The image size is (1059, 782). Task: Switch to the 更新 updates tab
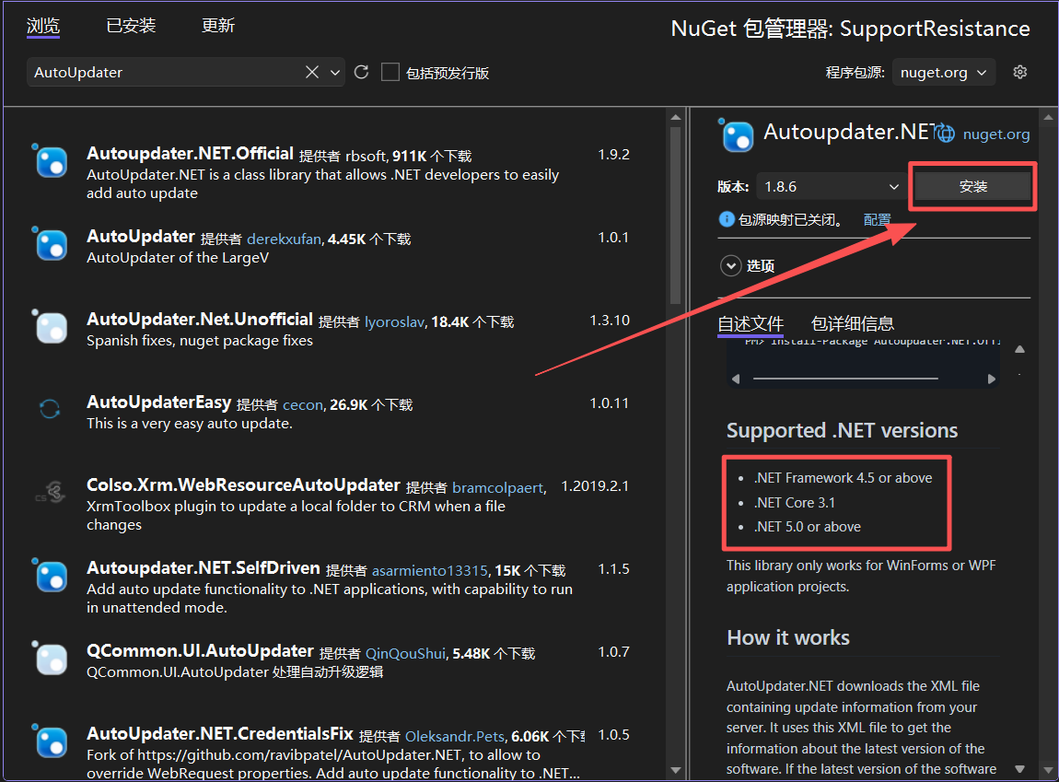click(x=218, y=26)
